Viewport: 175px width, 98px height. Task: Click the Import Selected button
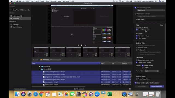[x=157, y=87]
